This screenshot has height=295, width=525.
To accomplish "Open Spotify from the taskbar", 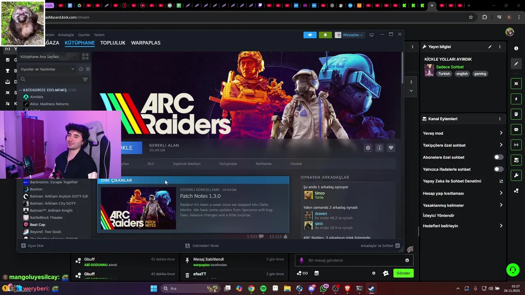I will point(263,288).
